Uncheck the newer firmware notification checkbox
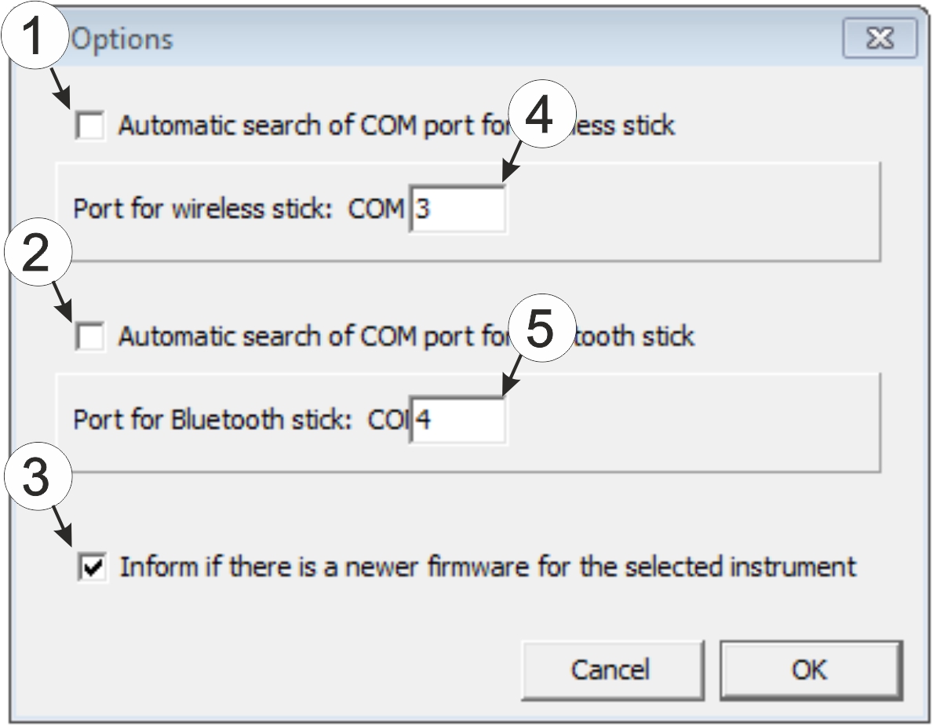 click(x=93, y=567)
